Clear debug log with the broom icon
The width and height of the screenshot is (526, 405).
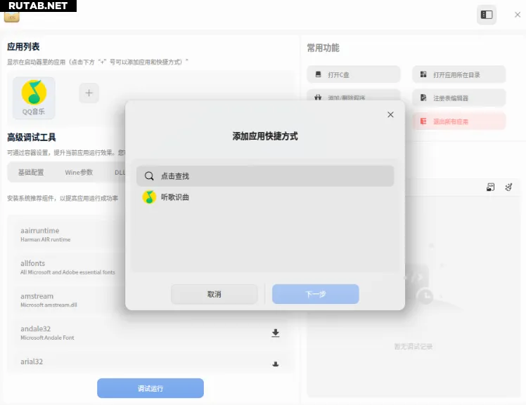pos(508,187)
